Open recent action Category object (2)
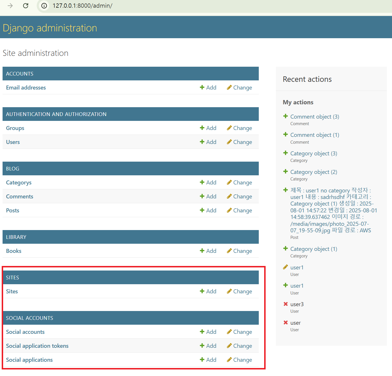Screen dimensions: 392x376 pyautogui.click(x=313, y=172)
